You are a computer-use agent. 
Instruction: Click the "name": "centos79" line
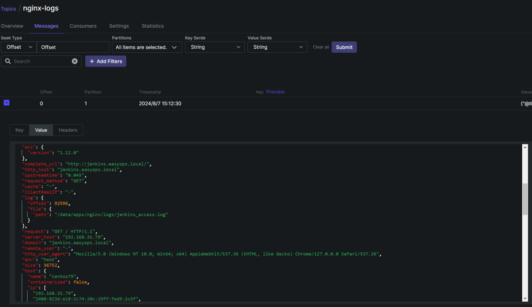tap(53, 276)
